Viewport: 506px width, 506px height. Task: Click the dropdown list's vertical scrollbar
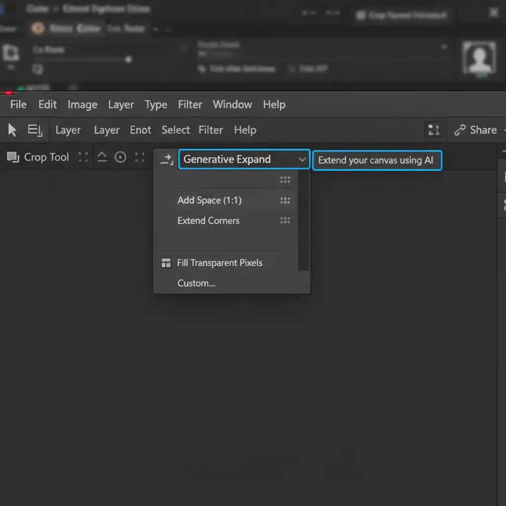304,220
